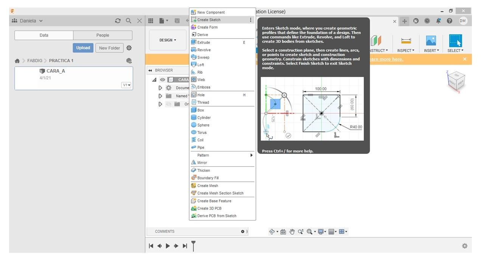Choose Create Mesh Section Sketch
This screenshot has width=484, height=272.
tap(222, 193)
